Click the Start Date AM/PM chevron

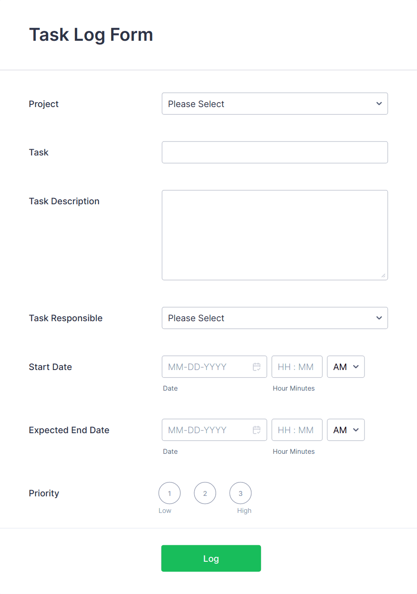tap(355, 366)
